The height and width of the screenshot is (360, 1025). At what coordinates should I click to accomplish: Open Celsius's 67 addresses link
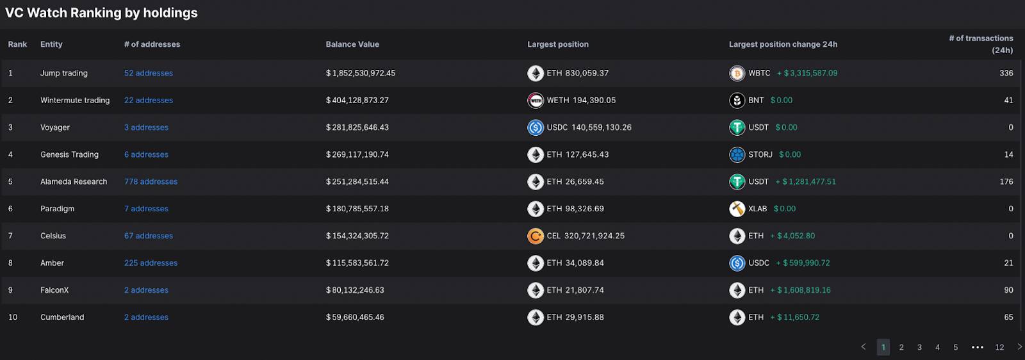click(x=149, y=236)
